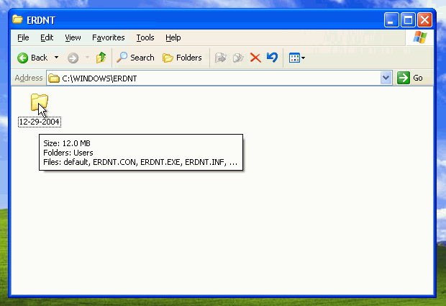Minimize the ERDNT window
The image size is (446, 306).
[391, 20]
